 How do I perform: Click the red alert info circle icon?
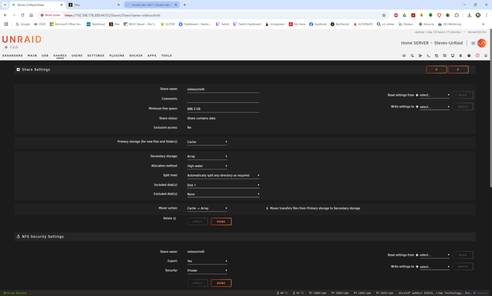point(478,56)
